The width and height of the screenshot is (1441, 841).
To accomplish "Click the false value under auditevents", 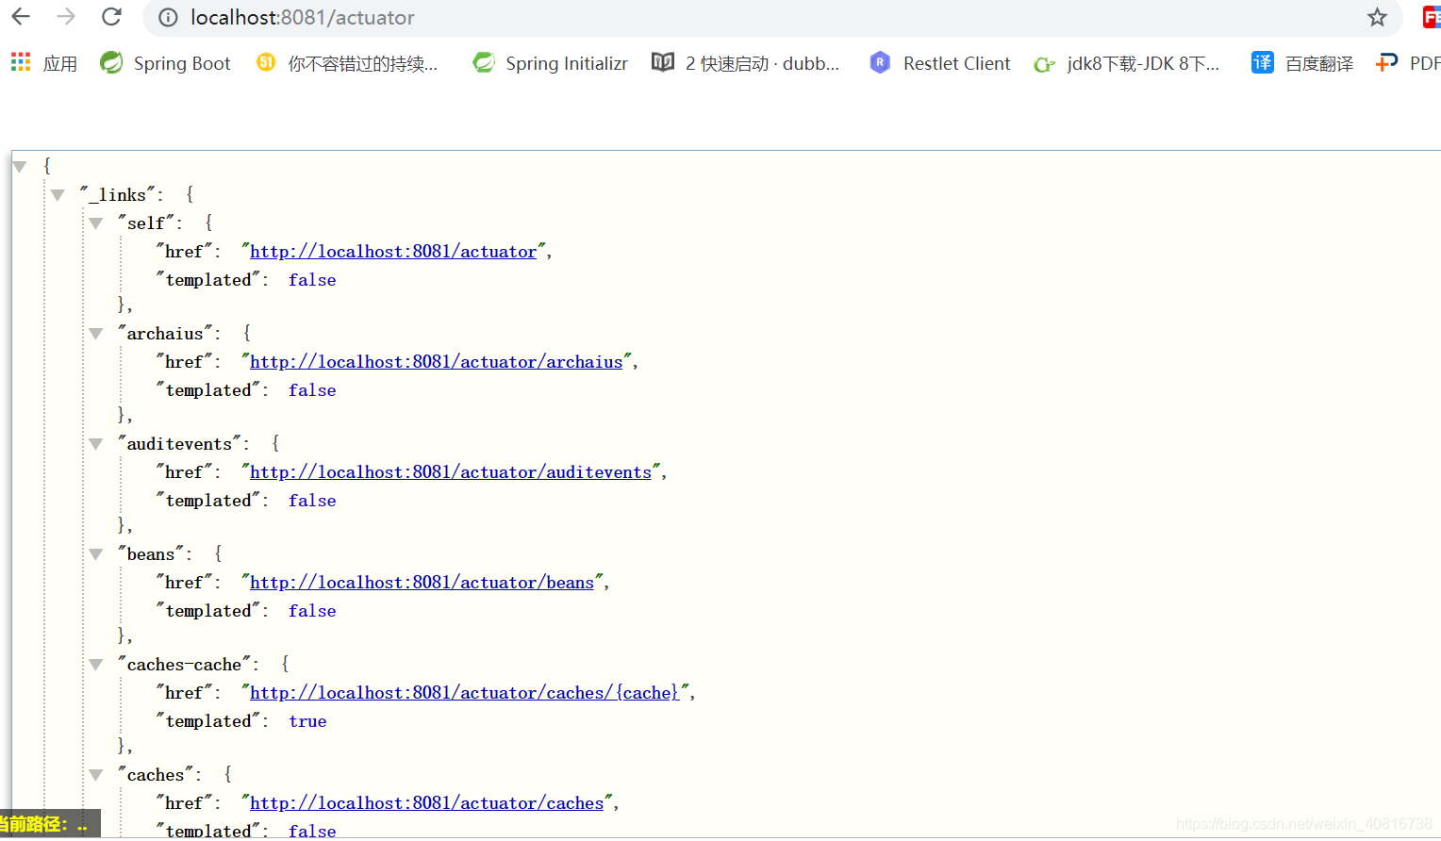I will tap(312, 501).
